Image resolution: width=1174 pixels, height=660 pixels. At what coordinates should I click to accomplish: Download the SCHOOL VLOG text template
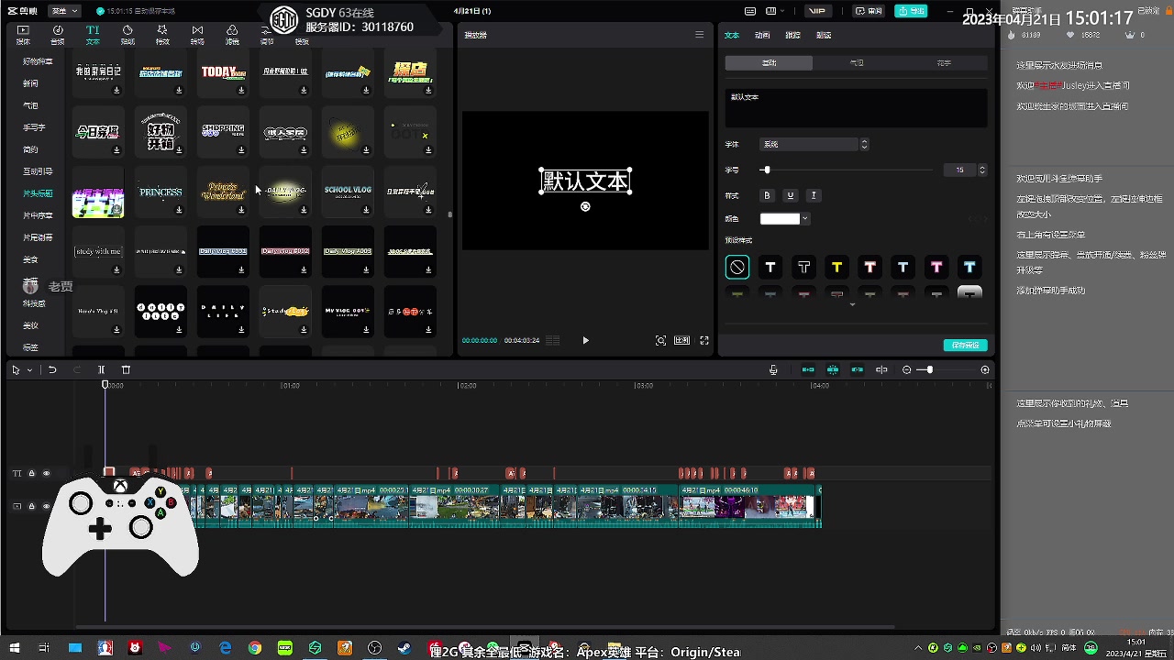point(366,210)
